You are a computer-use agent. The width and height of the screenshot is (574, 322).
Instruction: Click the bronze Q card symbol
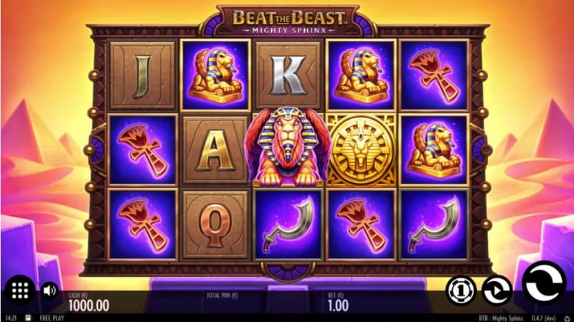tap(215, 224)
